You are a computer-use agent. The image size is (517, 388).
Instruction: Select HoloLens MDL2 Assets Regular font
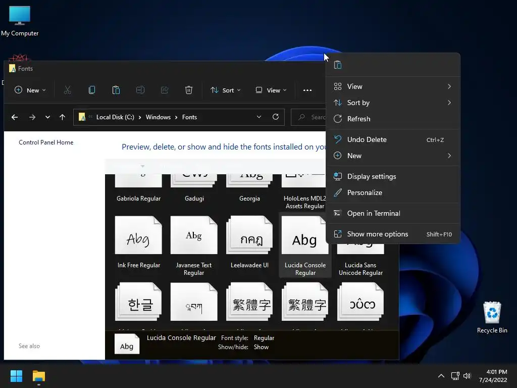(304, 192)
